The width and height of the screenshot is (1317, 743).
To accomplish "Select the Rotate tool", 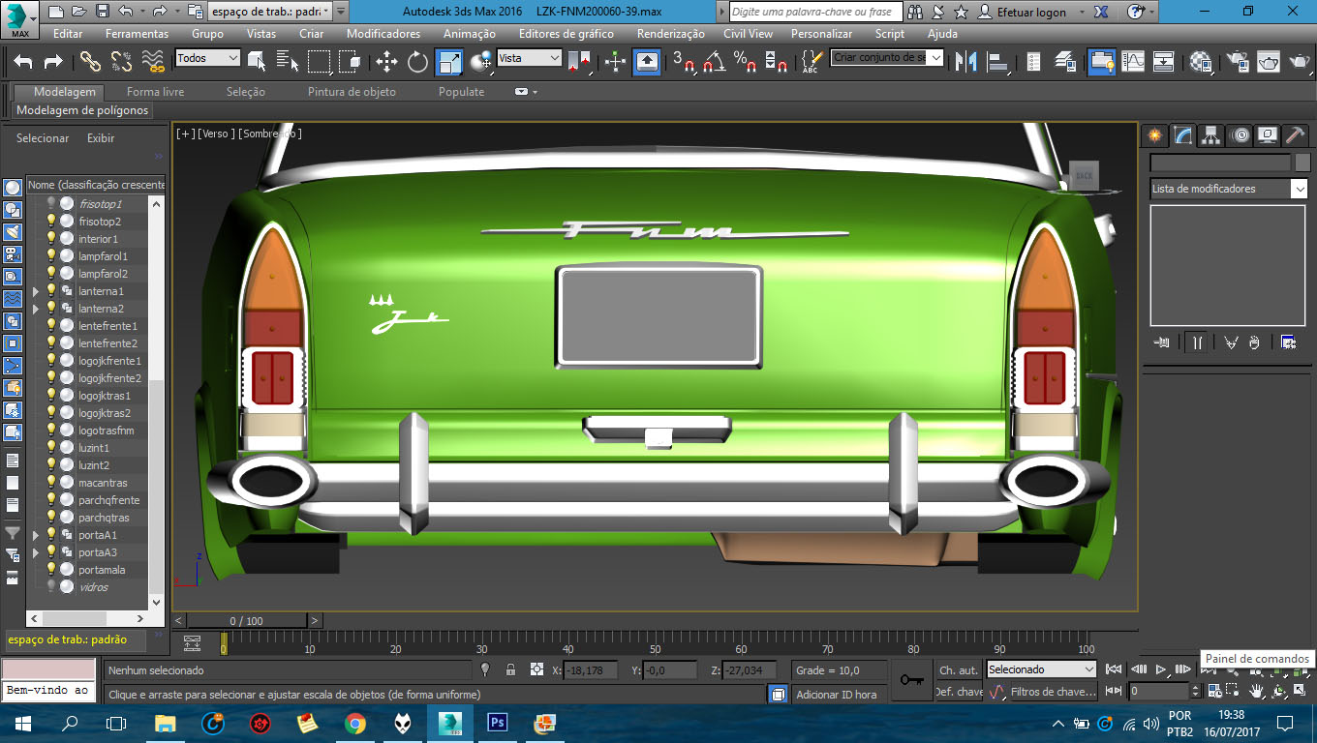I will (417, 62).
